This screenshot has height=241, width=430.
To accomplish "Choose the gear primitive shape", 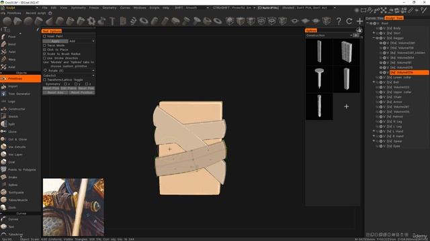I will 91,21.
